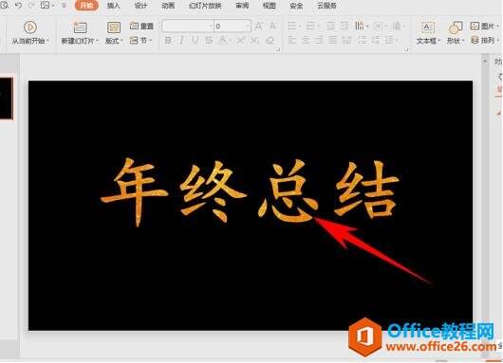The height and width of the screenshot is (363, 503).
Task: Expand the 图片 dropdown arrow
Action: 497,26
